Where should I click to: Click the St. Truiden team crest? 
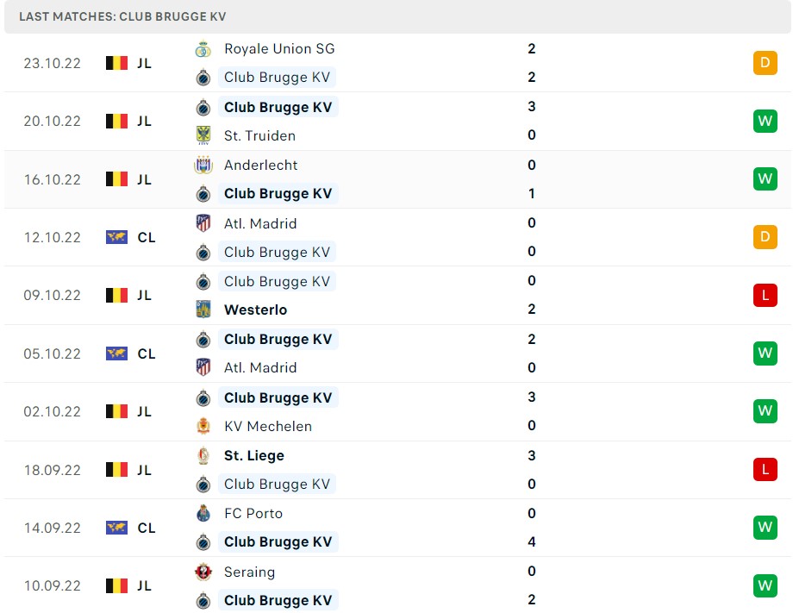(203, 136)
